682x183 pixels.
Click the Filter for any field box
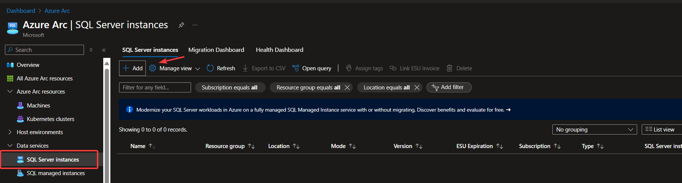tap(154, 88)
